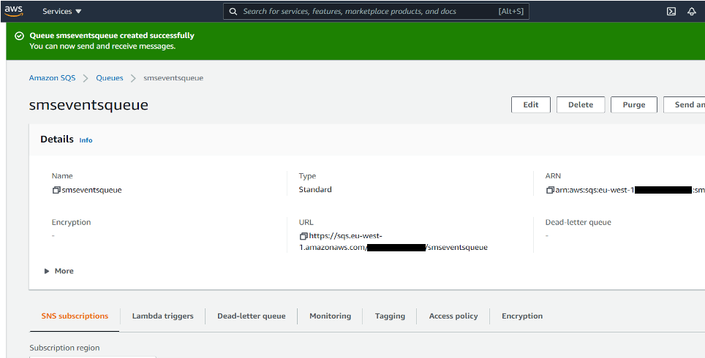Click the smseventsqueue page heading
Screen dimensions: 705x358
pyautogui.click(x=88, y=104)
